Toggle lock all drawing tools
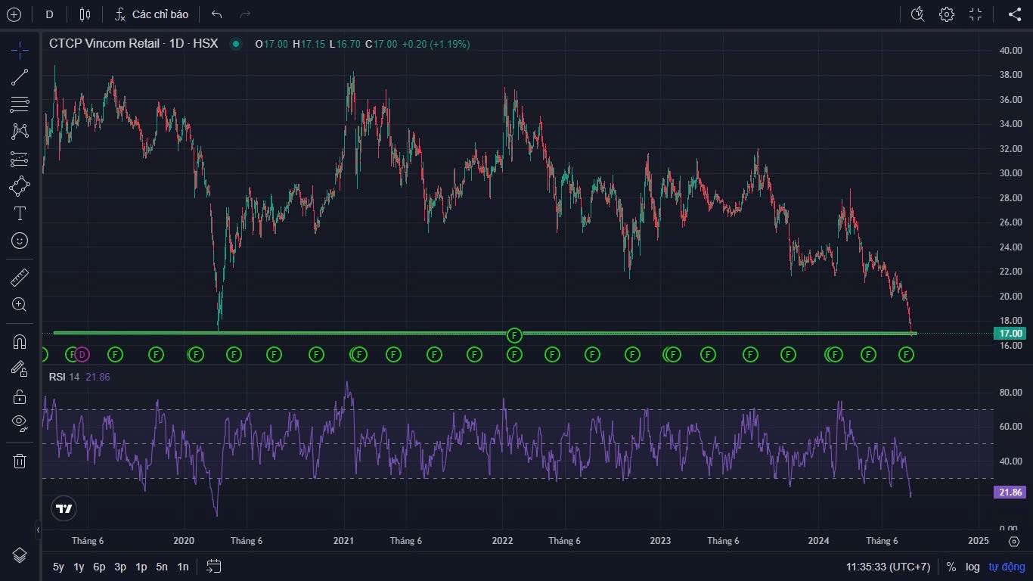 pyautogui.click(x=20, y=396)
